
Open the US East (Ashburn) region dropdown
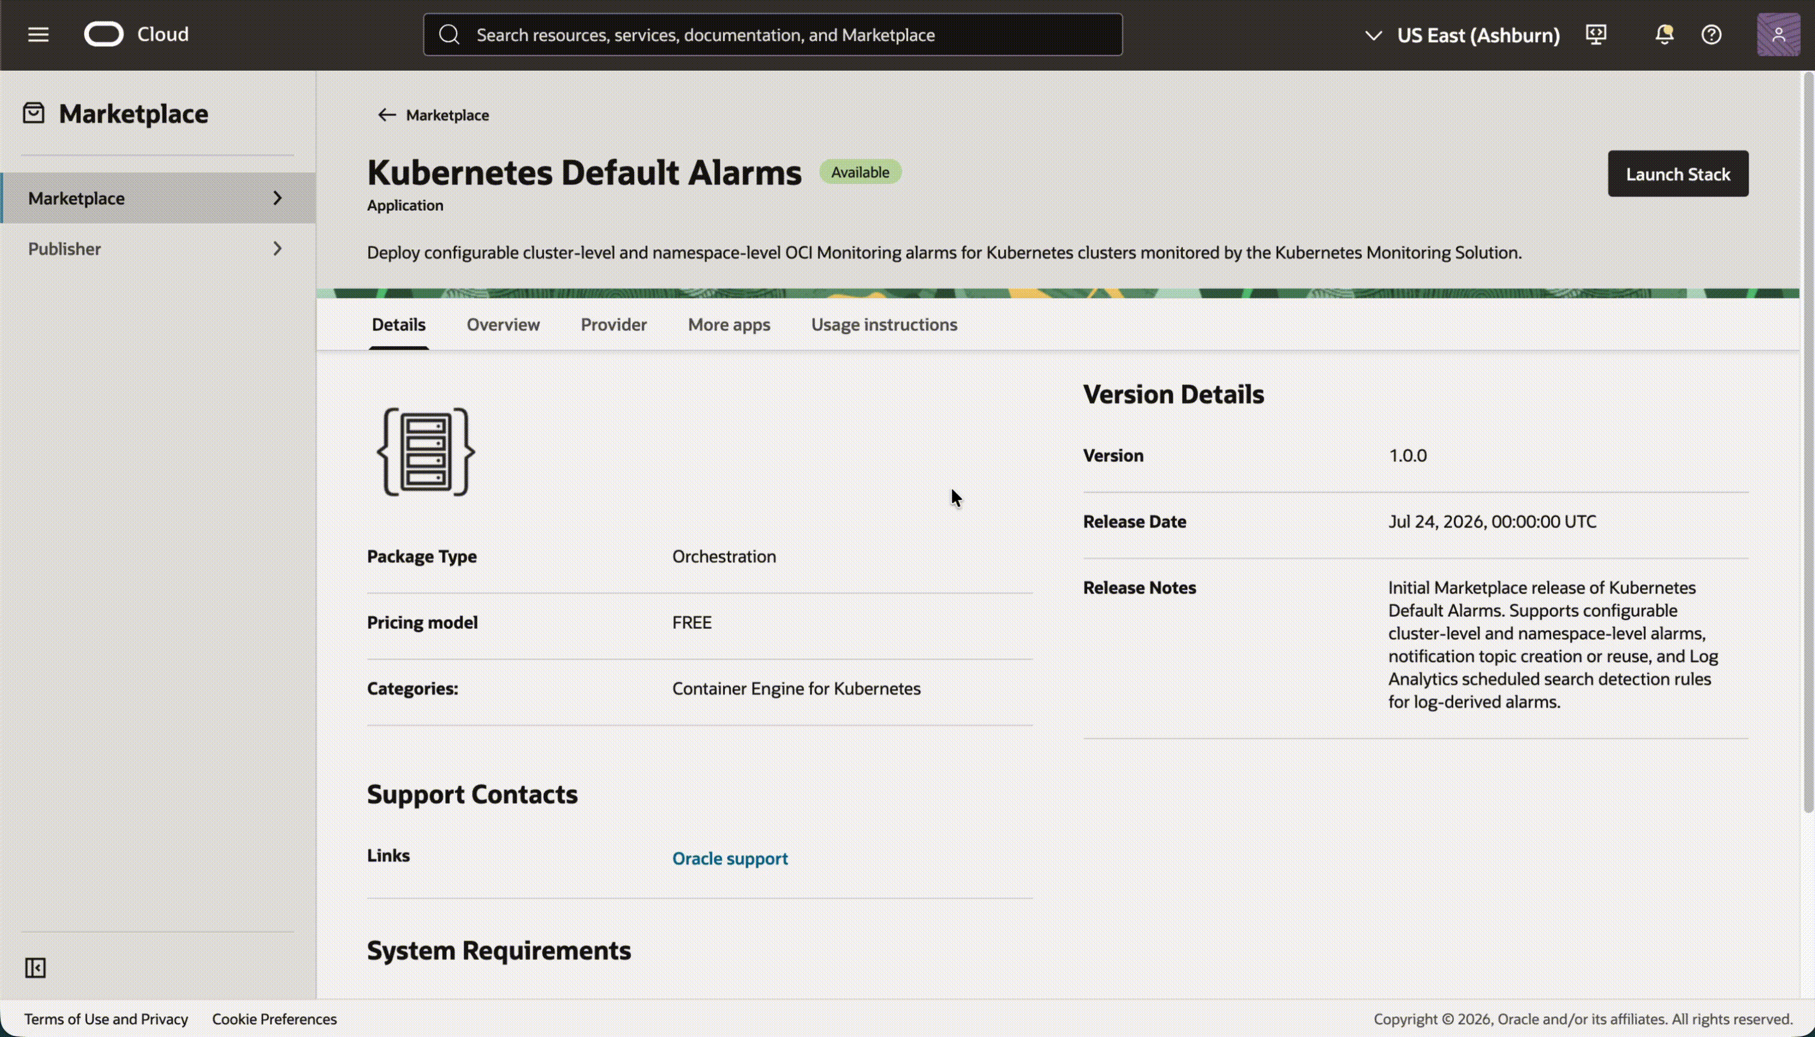pos(1462,35)
